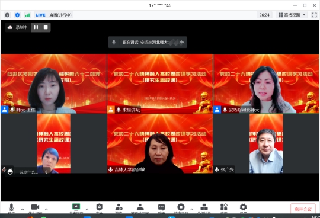Click the mic icon beside 求是讲坛

click(119, 110)
